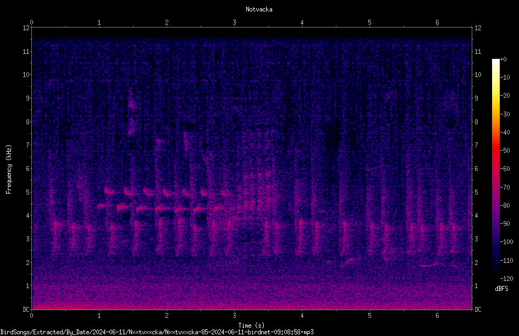Screen dimensions: 519x336
Task: Click the 5 kHz right axis label
Action: tap(476, 192)
